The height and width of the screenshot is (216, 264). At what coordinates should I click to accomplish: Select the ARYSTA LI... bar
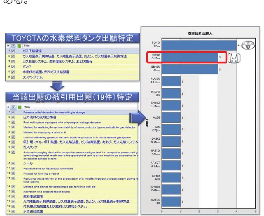click(171, 166)
